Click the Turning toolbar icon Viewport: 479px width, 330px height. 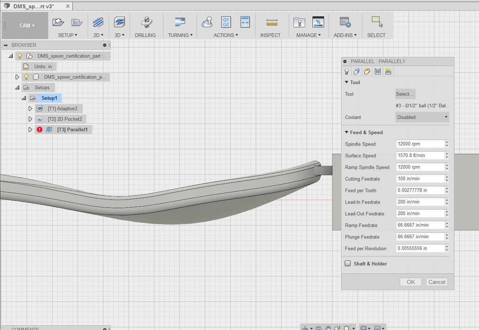click(180, 23)
